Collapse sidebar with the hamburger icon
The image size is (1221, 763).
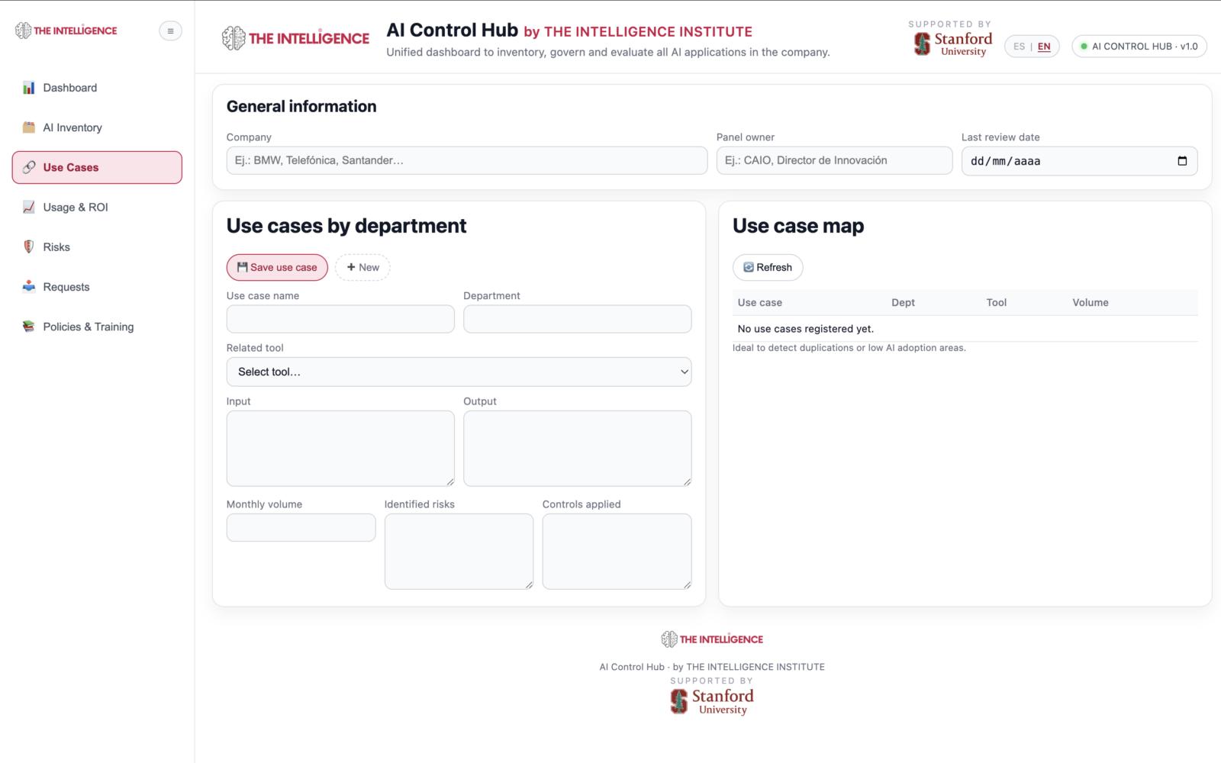(x=170, y=31)
